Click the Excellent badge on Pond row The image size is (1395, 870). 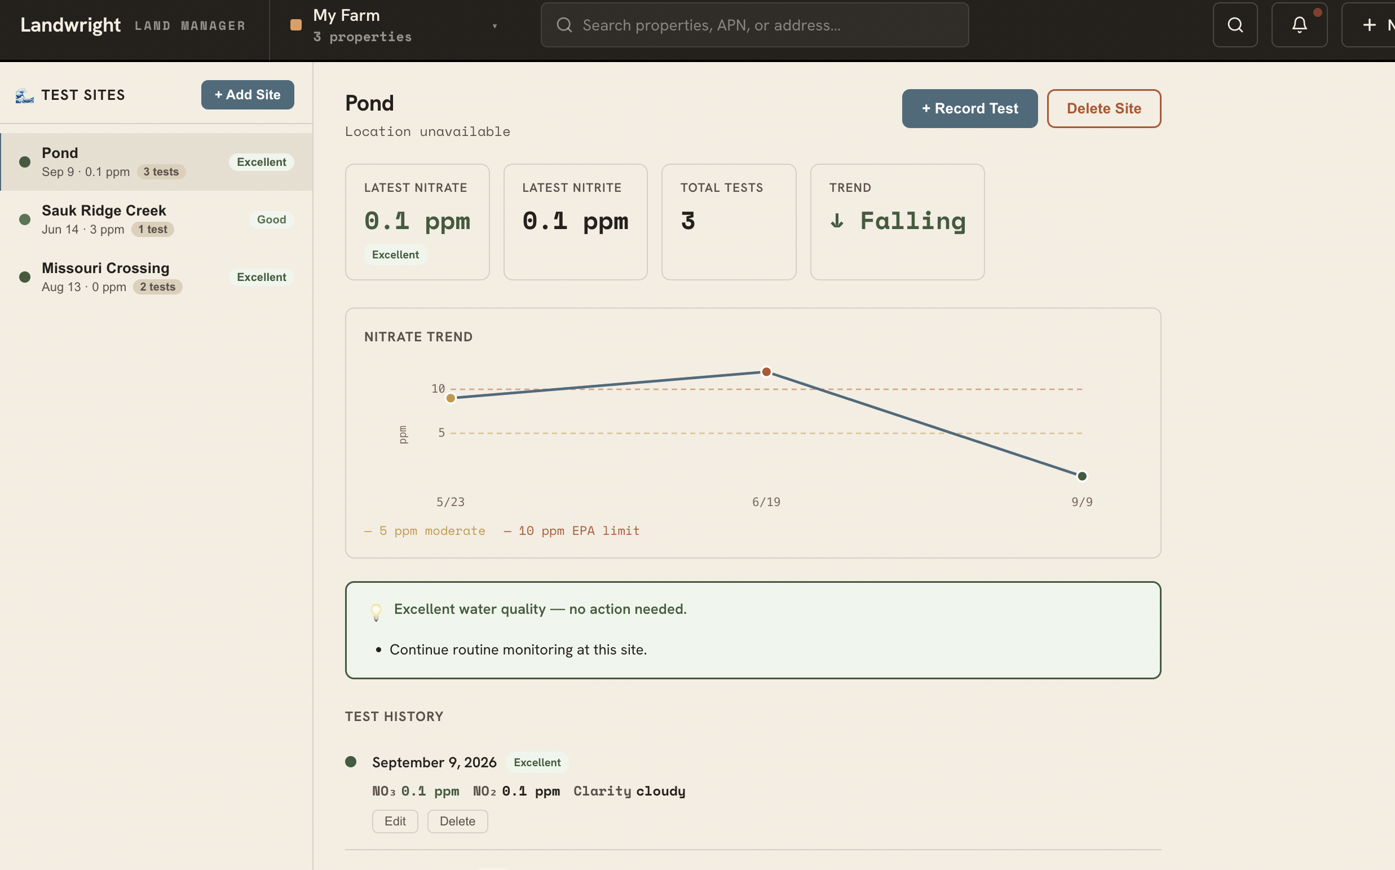pos(262,162)
